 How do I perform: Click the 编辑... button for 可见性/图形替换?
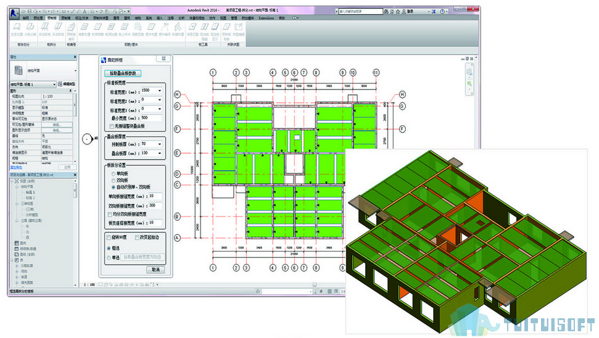tap(57, 125)
